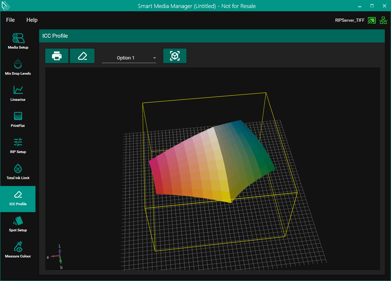Switch to the Spot Setup page

point(18,224)
